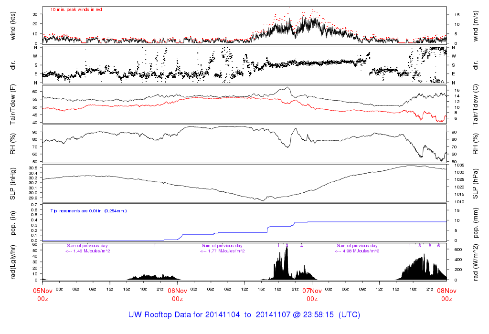Viewport: 489px width, 334px height.
Task: Select the "05Nov" date label
Action: coord(43,291)
